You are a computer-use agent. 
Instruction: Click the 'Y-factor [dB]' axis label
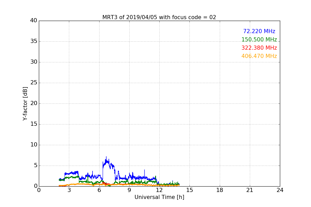point(25,103)
